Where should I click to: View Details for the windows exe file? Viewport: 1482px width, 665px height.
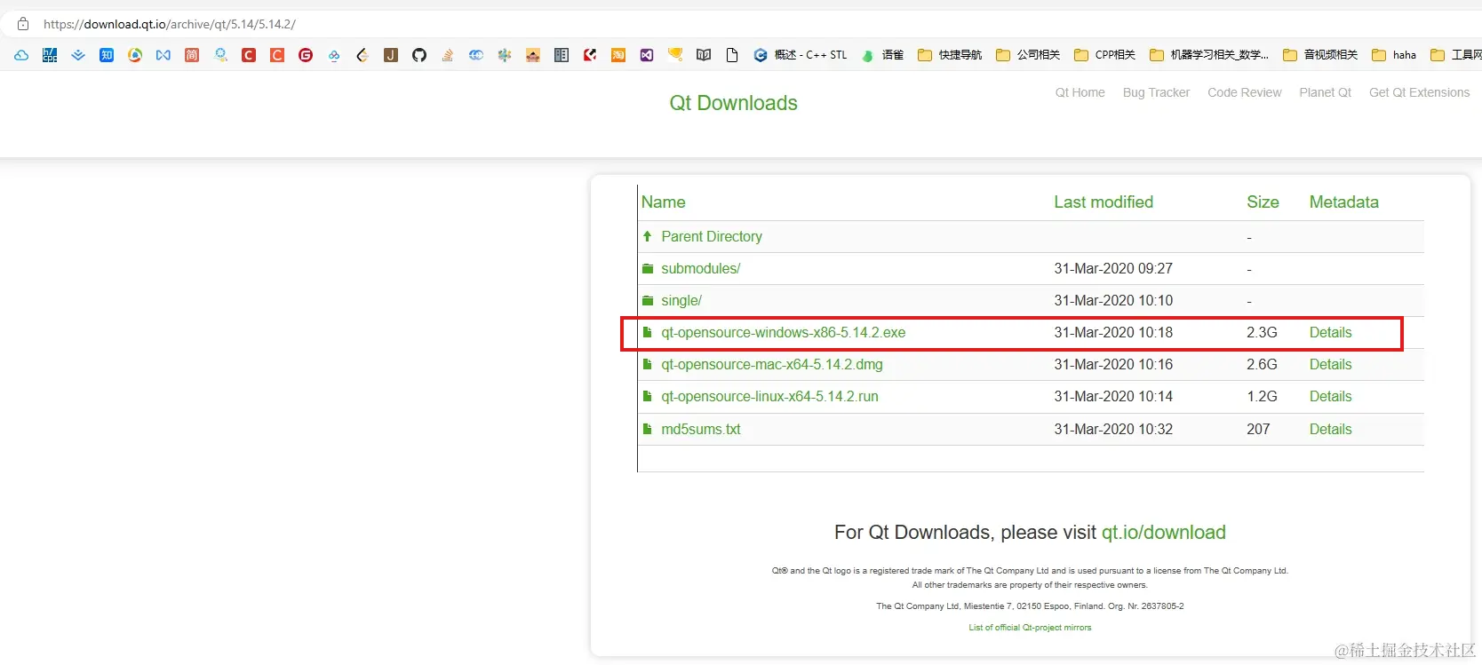click(x=1330, y=332)
